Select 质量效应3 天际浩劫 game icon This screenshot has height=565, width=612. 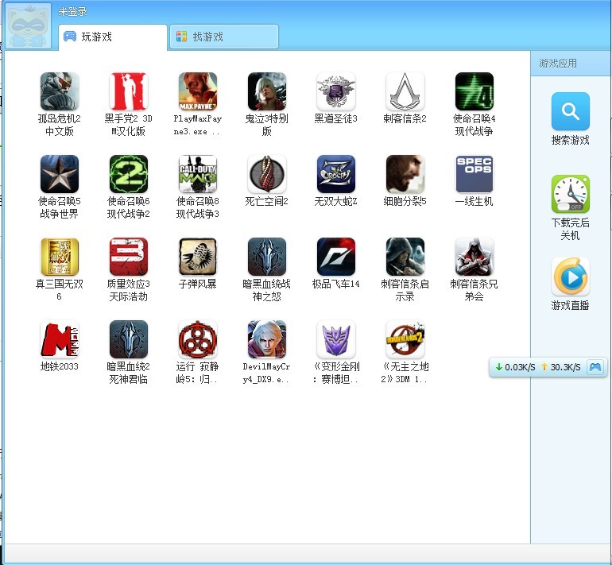[x=129, y=257]
